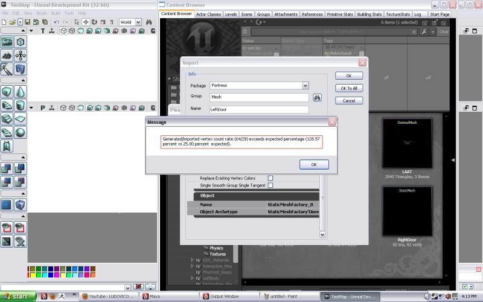Open the Start Page tab
Image resolution: width=483 pixels, height=302 pixels.
(440, 14)
